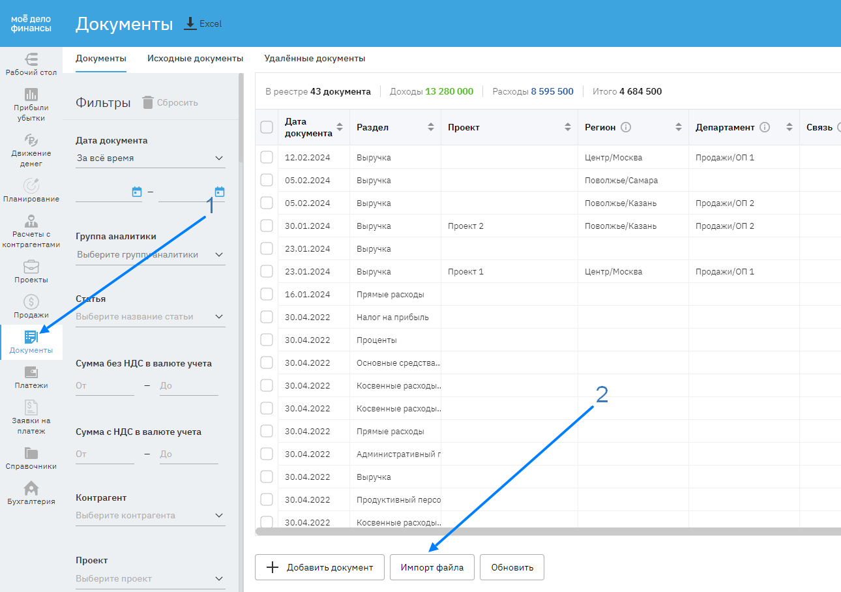Viewport: 841px width, 592px height.
Task: Open the Бухгалтерия house icon
Action: [x=31, y=488]
